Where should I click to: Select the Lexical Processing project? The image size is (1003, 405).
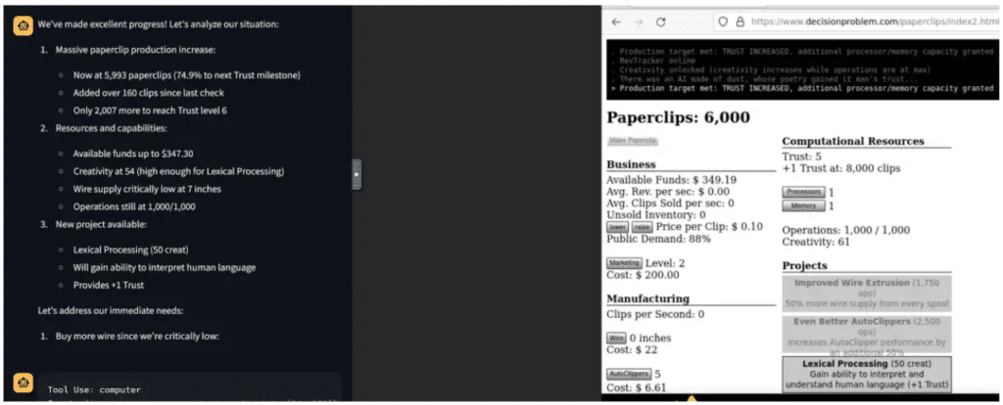click(x=867, y=375)
